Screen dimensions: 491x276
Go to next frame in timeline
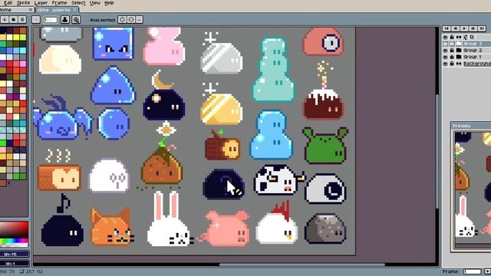[x=473, y=28]
